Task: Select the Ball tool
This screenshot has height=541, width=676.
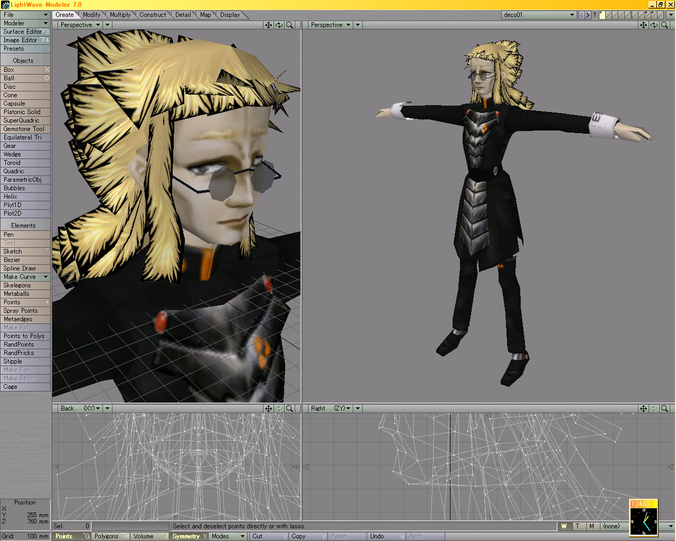Action: (25, 78)
